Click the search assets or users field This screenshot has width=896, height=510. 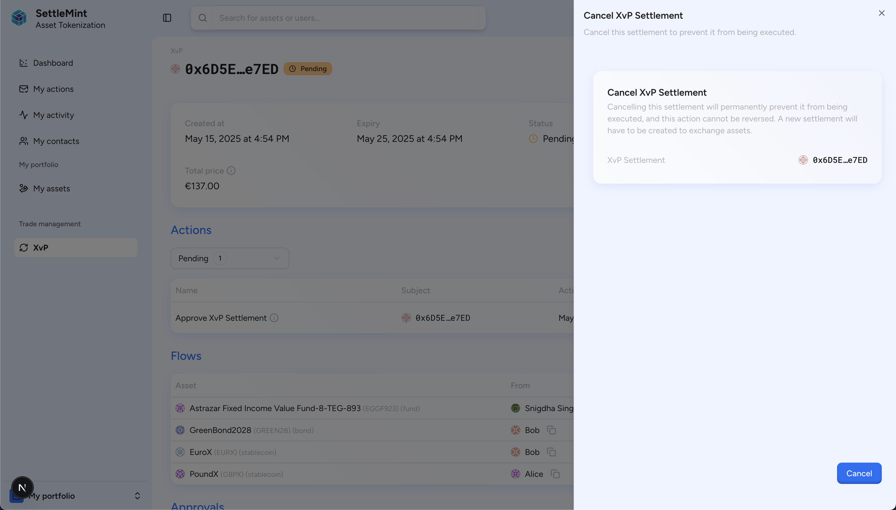[347, 18]
